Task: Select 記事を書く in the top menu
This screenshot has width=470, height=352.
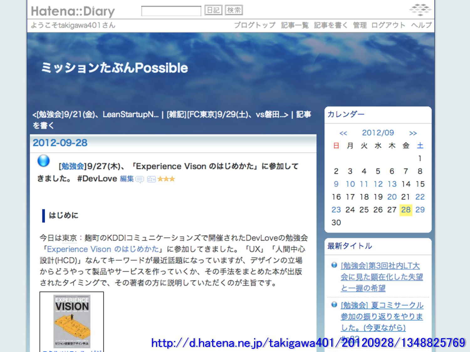Action: click(331, 25)
